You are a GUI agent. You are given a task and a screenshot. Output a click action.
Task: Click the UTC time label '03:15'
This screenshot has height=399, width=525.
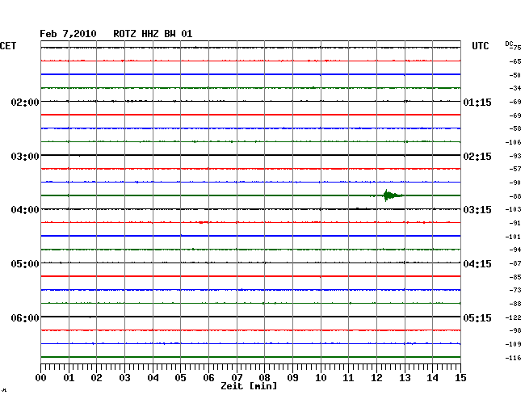click(x=477, y=210)
